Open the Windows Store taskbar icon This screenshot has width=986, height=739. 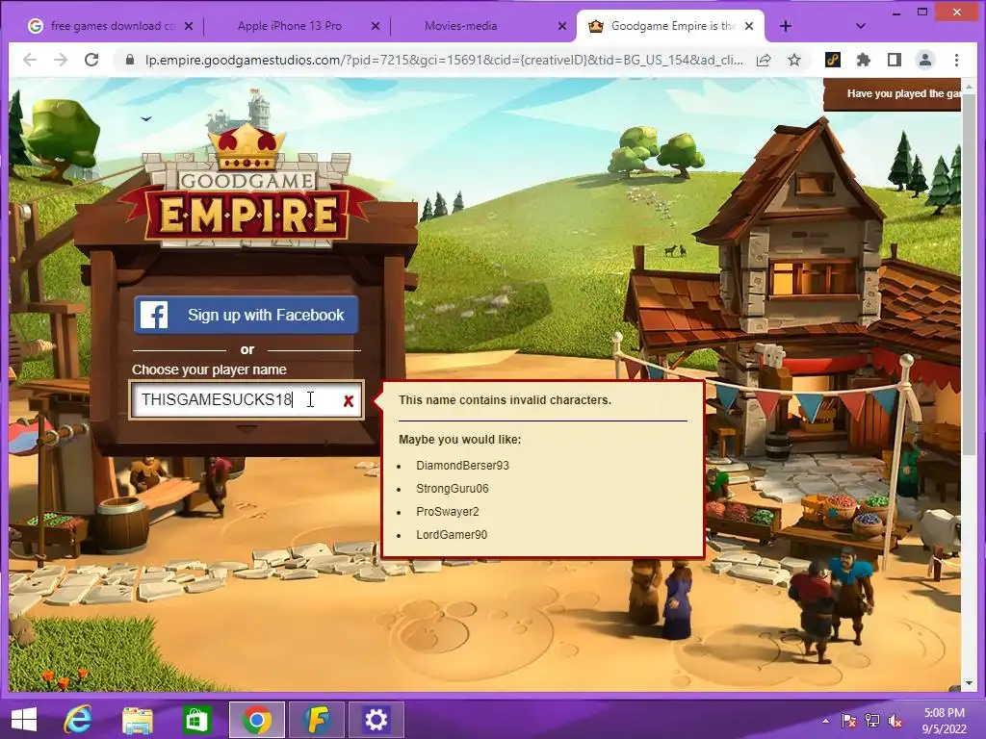point(196,720)
